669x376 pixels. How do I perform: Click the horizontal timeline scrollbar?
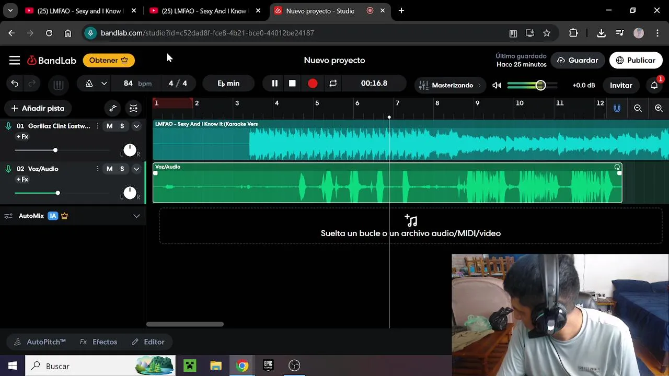point(185,324)
